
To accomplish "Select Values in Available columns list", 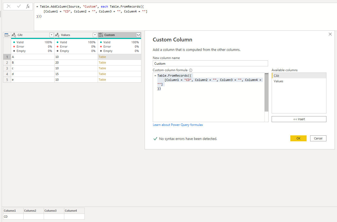I will click(299, 81).
